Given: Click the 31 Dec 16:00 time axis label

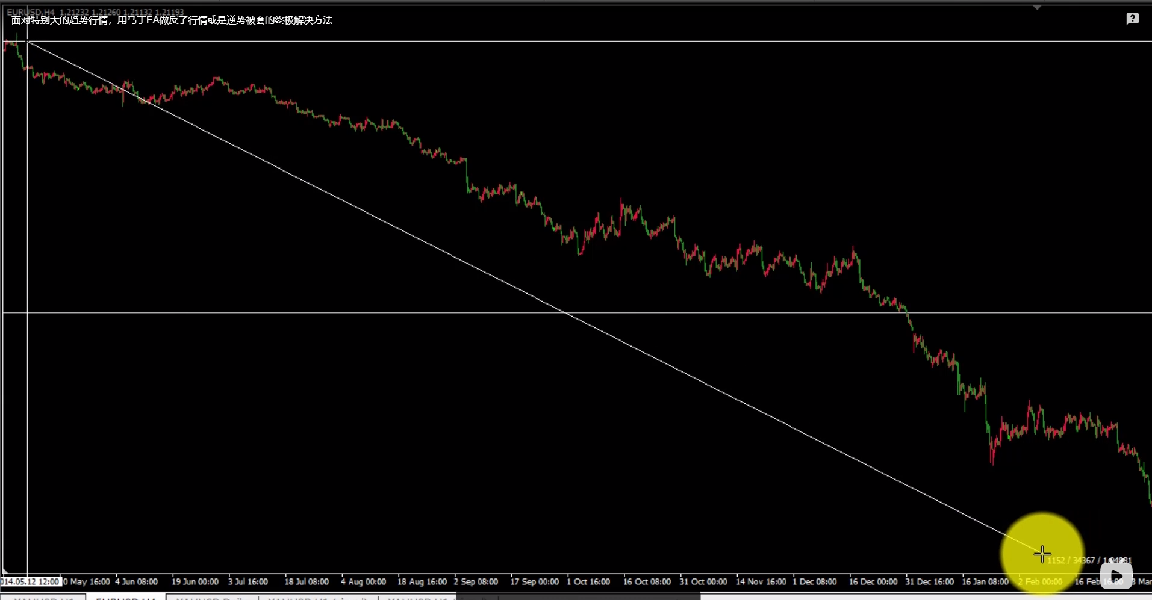Looking at the screenshot, I should [x=930, y=582].
